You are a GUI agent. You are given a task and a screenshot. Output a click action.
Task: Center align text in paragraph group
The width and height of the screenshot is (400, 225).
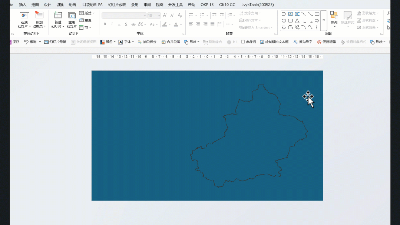coord(198,24)
